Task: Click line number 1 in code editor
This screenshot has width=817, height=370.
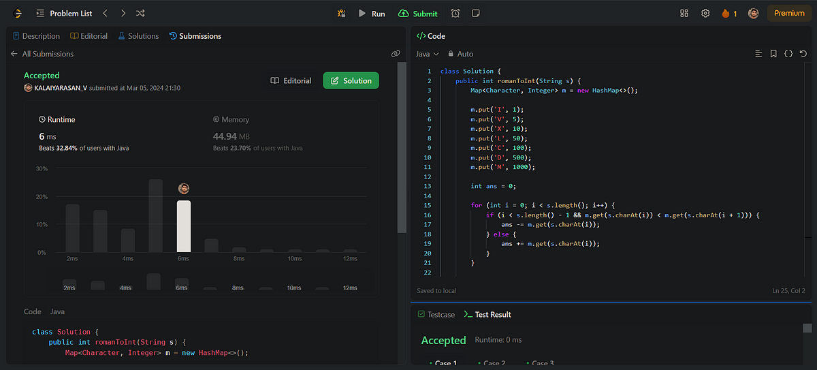Action: pos(428,72)
